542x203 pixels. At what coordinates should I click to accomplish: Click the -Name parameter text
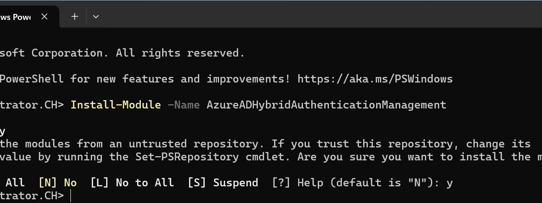[183, 105]
